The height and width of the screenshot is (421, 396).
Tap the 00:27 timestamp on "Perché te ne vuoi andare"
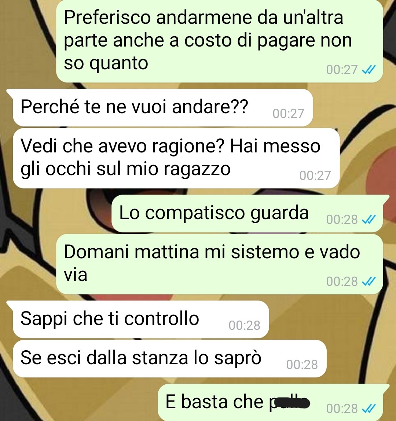pyautogui.click(x=288, y=114)
